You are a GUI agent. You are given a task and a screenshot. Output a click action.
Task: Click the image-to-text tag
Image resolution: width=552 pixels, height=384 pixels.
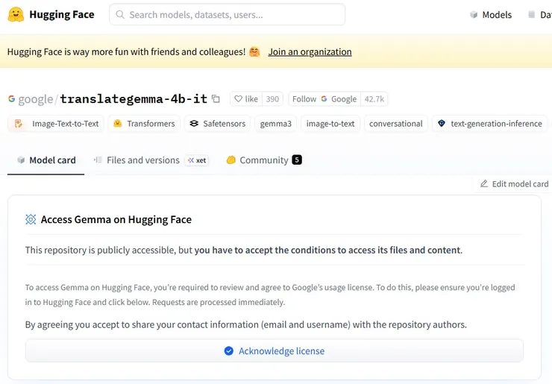click(330, 124)
